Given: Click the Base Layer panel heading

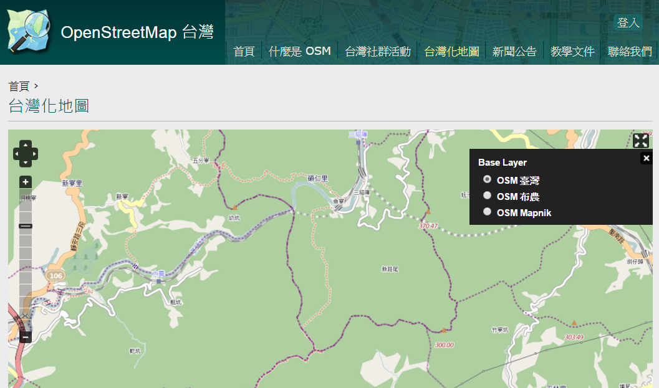Looking at the screenshot, I should [x=503, y=163].
